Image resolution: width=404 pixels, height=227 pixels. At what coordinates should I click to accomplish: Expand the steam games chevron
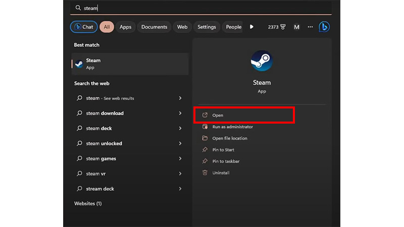tap(180, 158)
